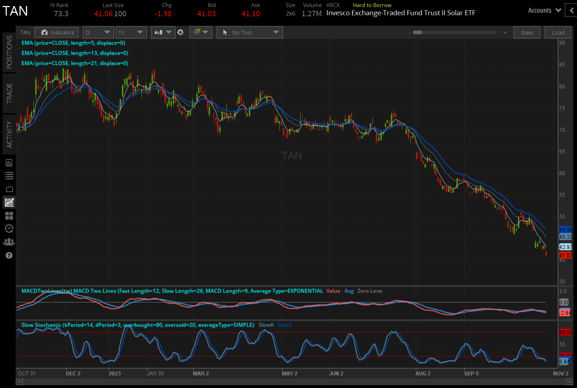Screen dimensions: 577x388
Task: Open the community people icon in sidebar
Action: click(x=9, y=242)
